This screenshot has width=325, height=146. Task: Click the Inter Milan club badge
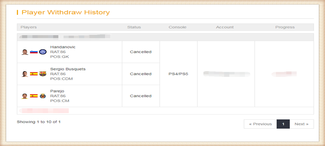pyautogui.click(x=43, y=52)
